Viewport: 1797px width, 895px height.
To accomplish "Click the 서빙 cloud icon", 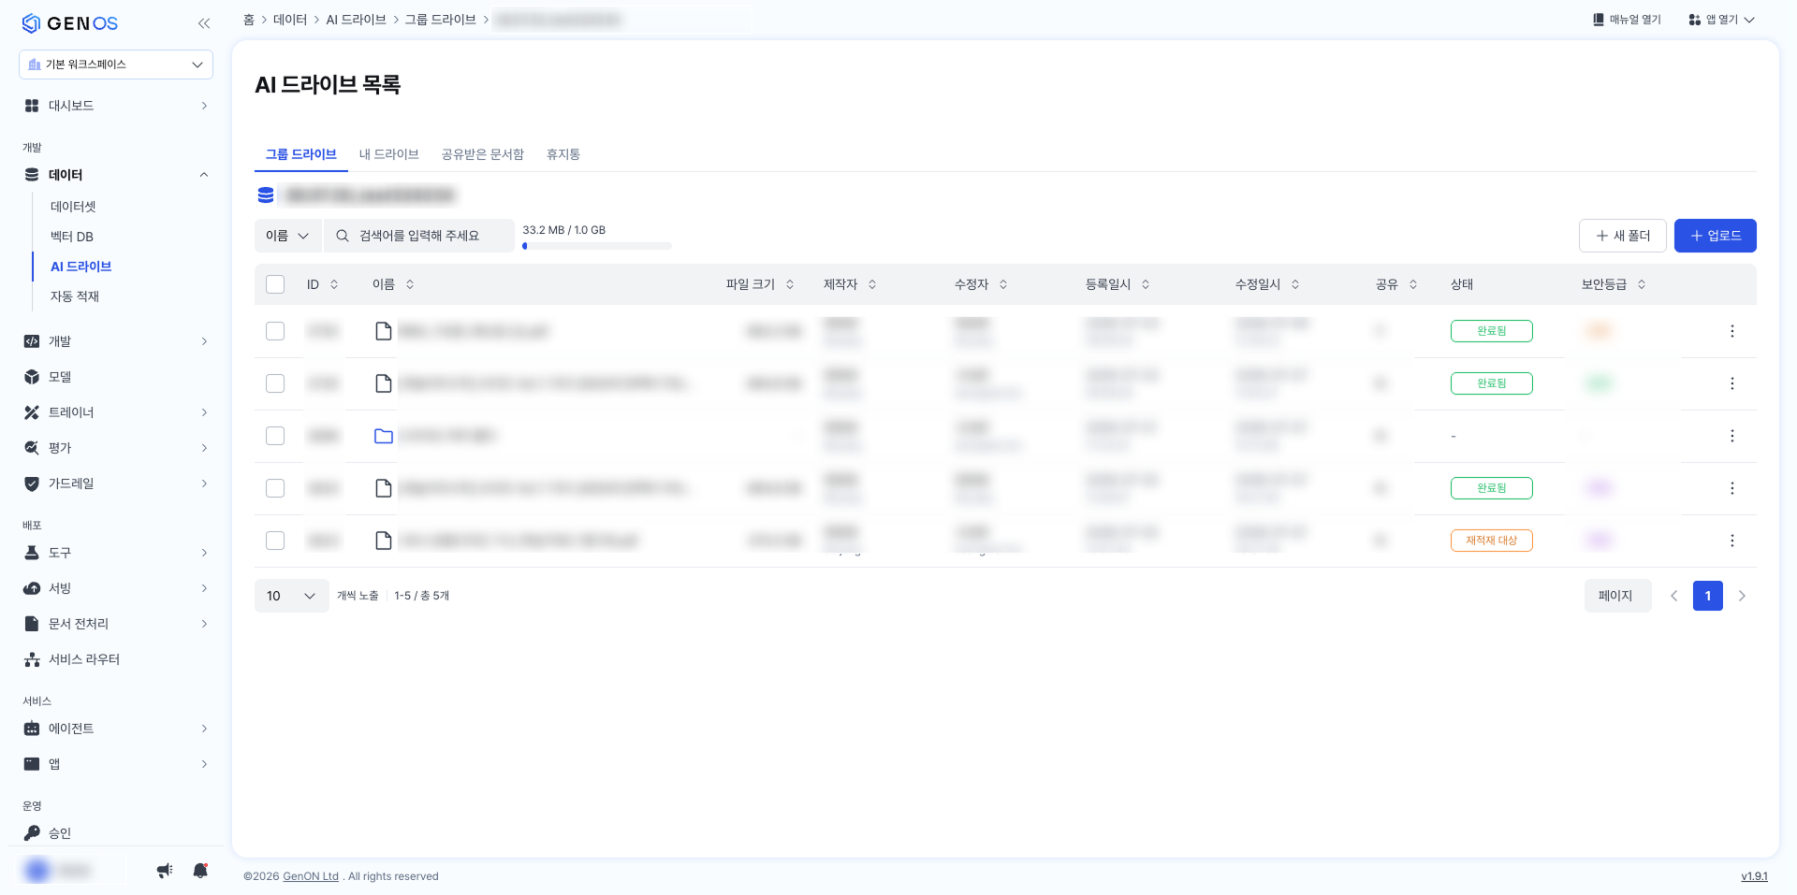I will 32,588.
